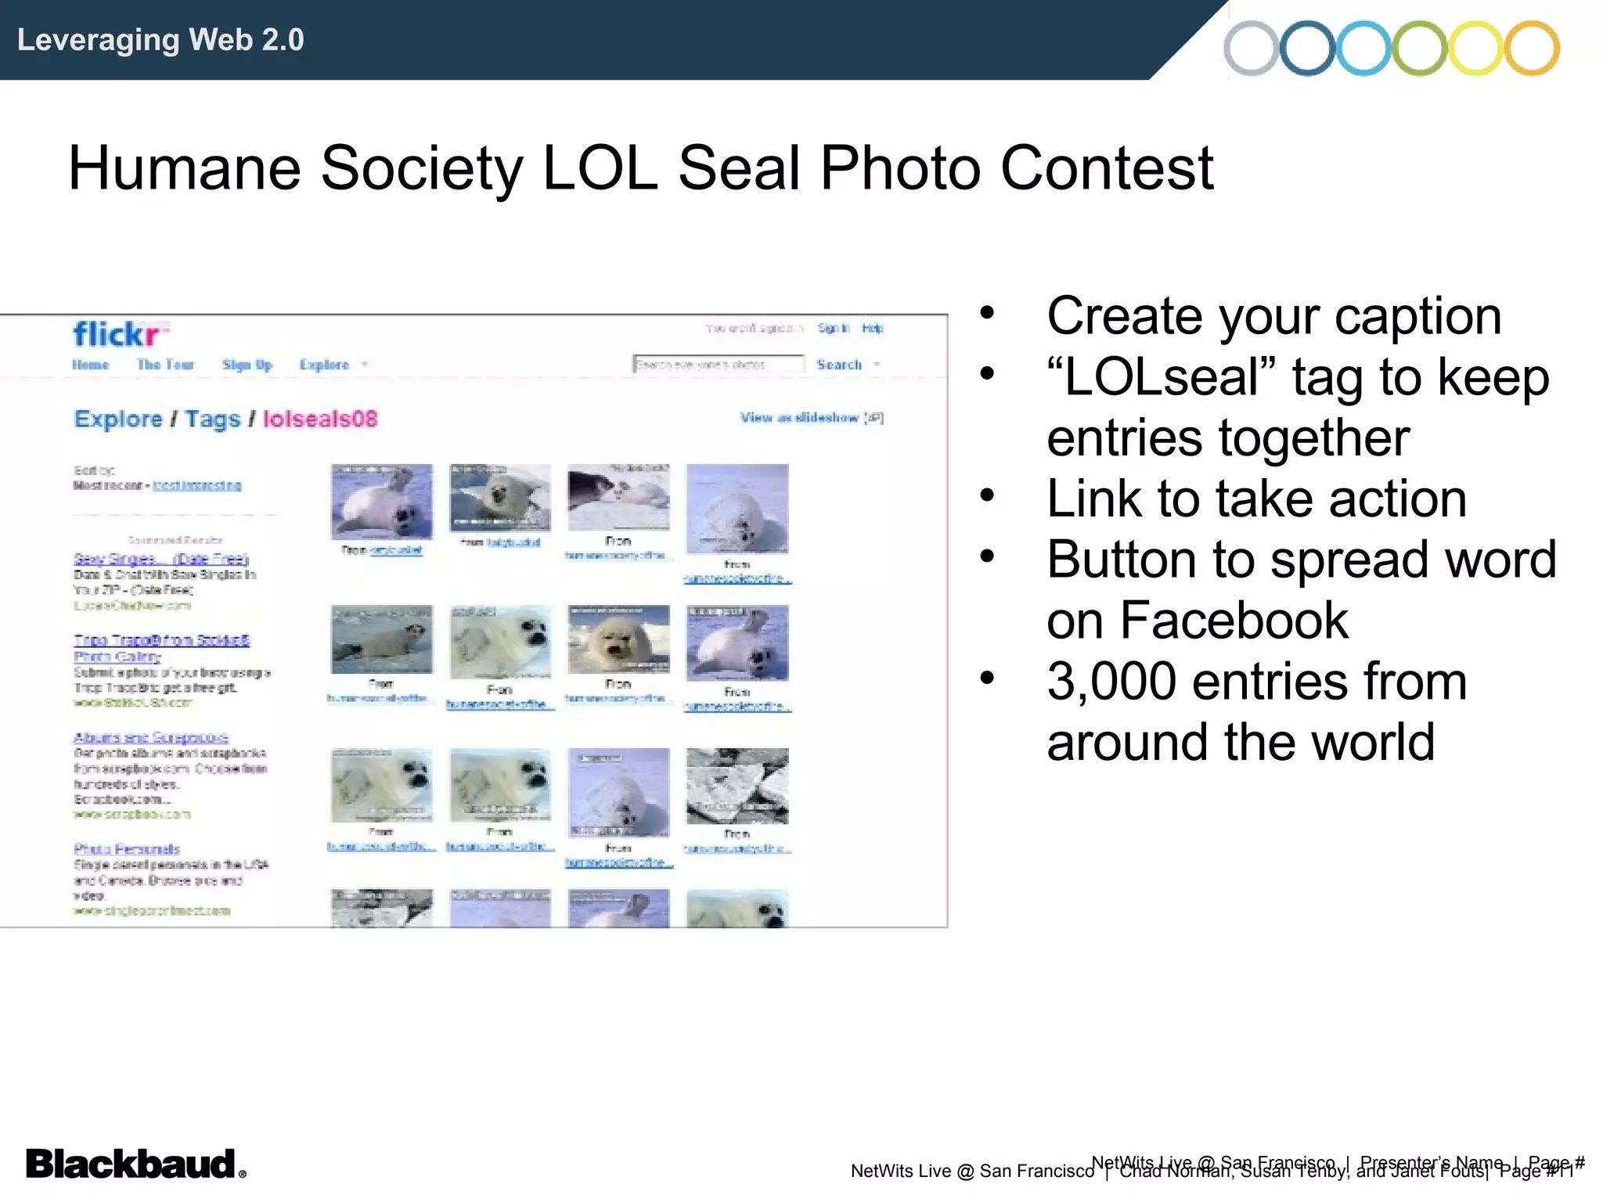The width and height of the screenshot is (1603, 1202).
Task: Click the olive green circle in header
Action: pyautogui.click(x=1420, y=49)
